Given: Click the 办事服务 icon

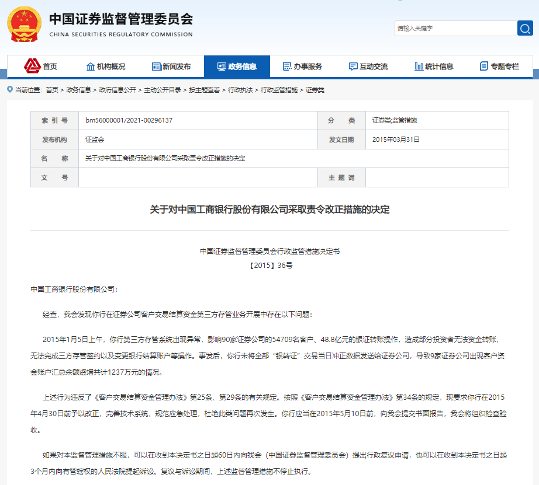Looking at the screenshot, I should tap(286, 67).
